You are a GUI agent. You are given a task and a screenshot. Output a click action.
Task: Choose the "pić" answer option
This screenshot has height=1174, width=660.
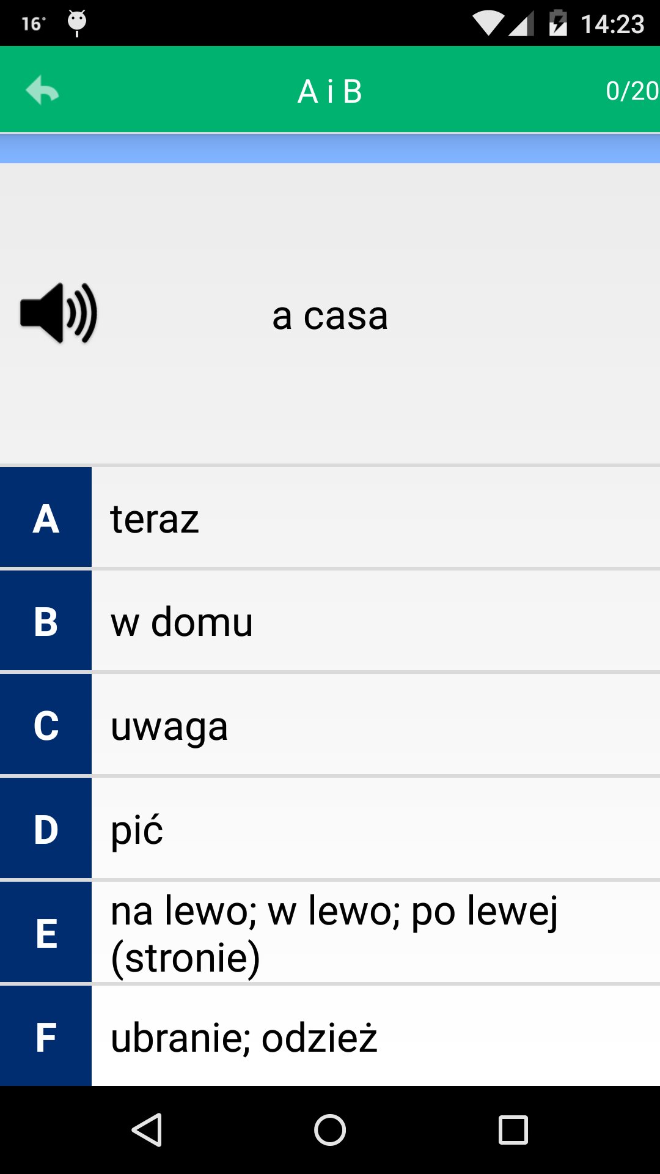137,830
